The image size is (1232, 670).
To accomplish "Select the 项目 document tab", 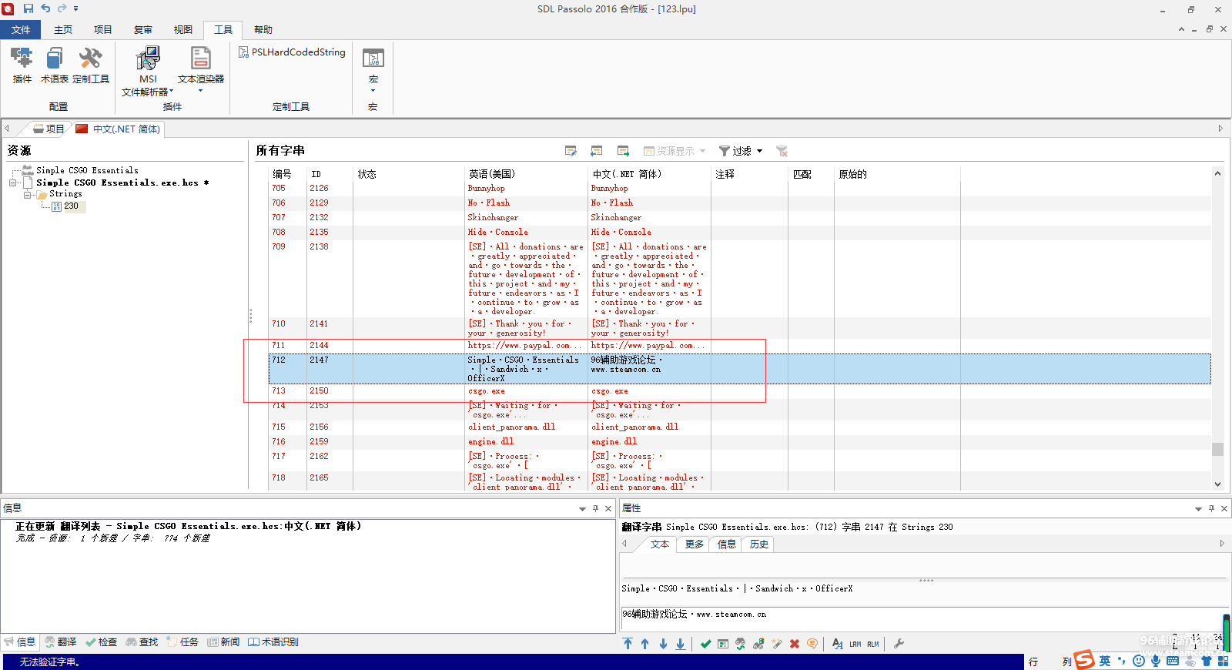I will pyautogui.click(x=49, y=129).
